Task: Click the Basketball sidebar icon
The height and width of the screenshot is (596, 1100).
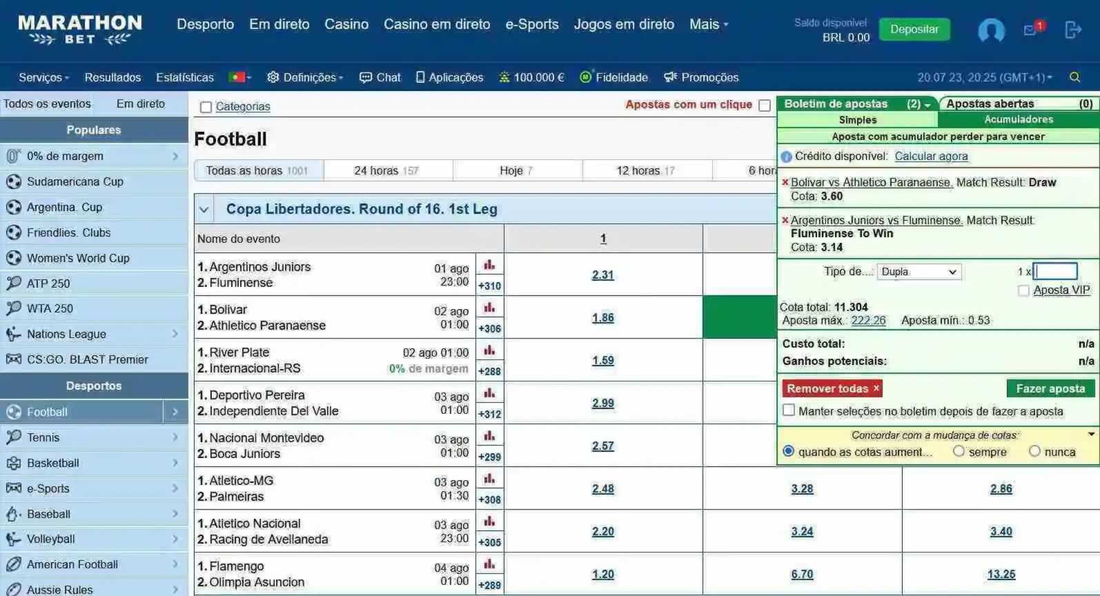Action: tap(14, 463)
